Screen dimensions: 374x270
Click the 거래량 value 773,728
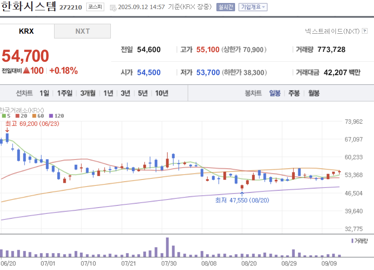tap(331, 50)
